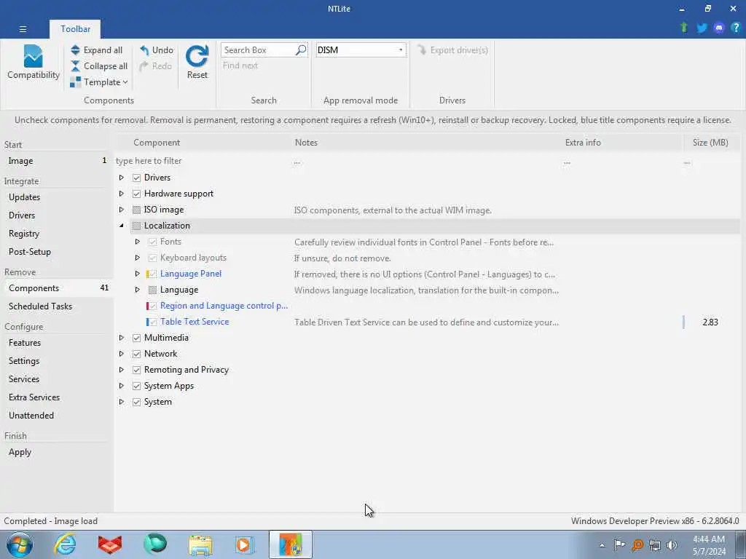Open the Post-Setup page
The height and width of the screenshot is (559, 746).
click(x=56, y=251)
